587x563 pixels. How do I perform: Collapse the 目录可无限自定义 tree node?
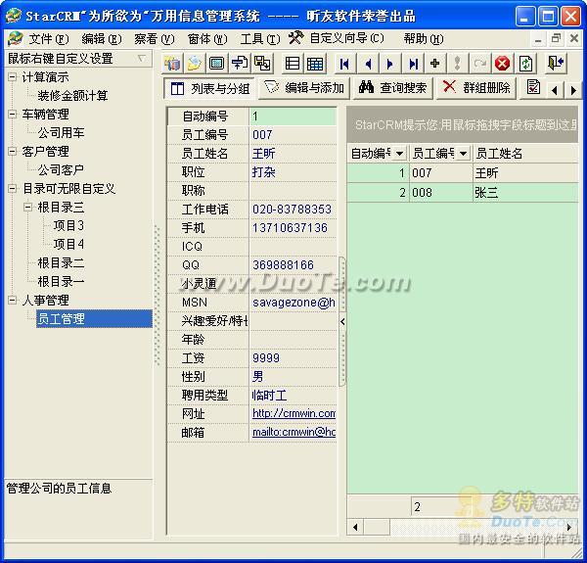click(x=13, y=188)
